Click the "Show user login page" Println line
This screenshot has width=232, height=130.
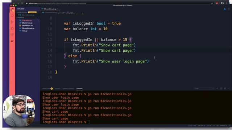point(111,61)
